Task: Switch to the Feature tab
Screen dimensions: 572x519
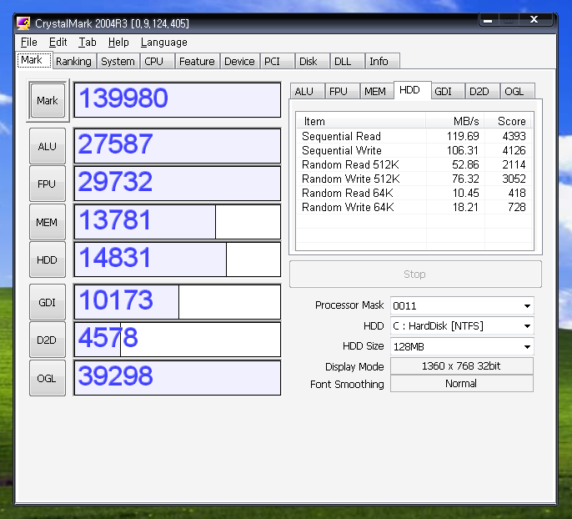Action: [x=197, y=61]
